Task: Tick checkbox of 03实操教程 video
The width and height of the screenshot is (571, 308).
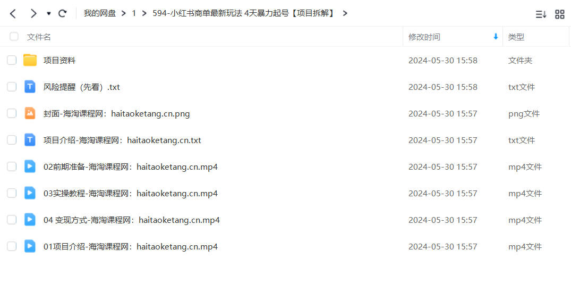Action: (x=12, y=193)
